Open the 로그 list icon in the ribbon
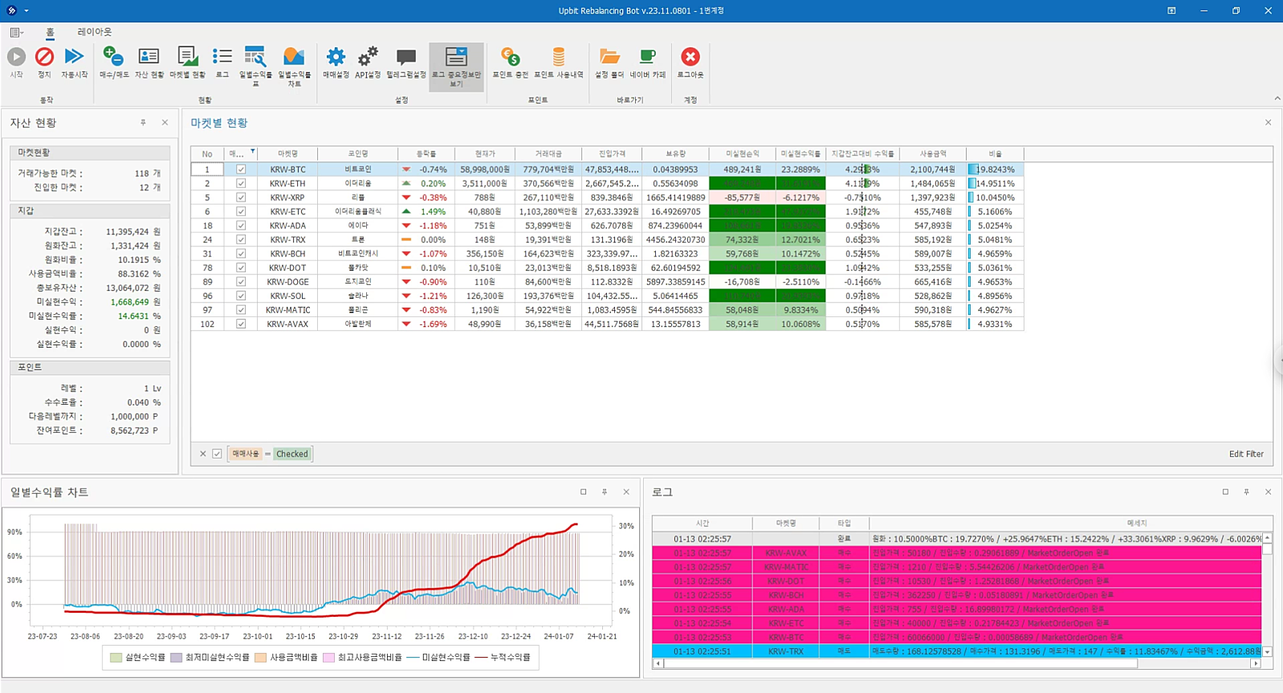Image resolution: width=1283 pixels, height=693 pixels. pyautogui.click(x=222, y=57)
